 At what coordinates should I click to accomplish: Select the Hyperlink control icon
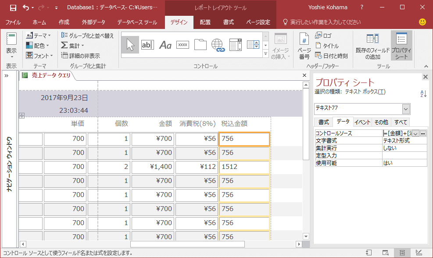pyautogui.click(x=218, y=45)
